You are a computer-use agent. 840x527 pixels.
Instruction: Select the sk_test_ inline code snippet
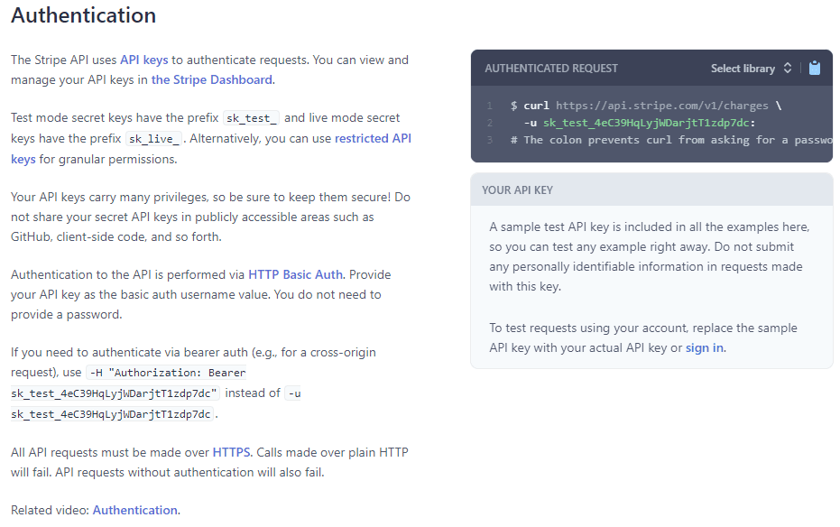tap(251, 117)
